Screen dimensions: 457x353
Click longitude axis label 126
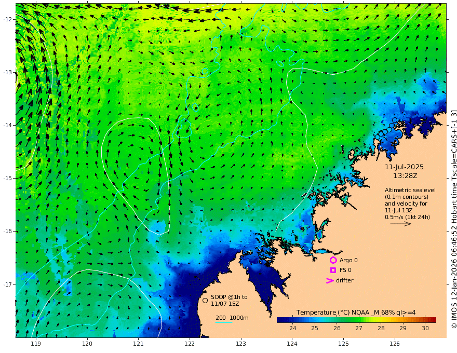click(x=395, y=344)
